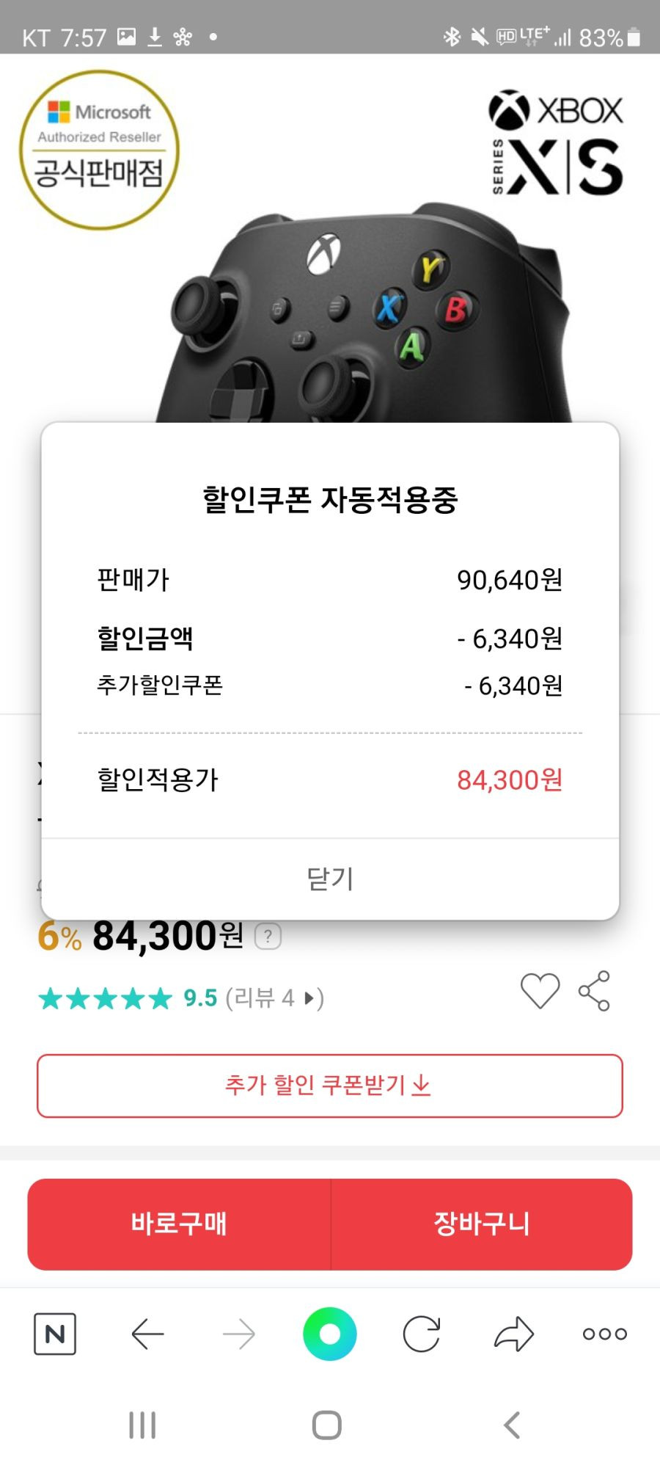Tap the Android home button
660x1468 pixels.
coord(327,1425)
